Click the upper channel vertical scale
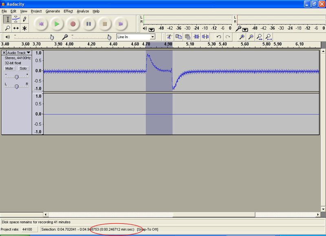 [38, 71]
